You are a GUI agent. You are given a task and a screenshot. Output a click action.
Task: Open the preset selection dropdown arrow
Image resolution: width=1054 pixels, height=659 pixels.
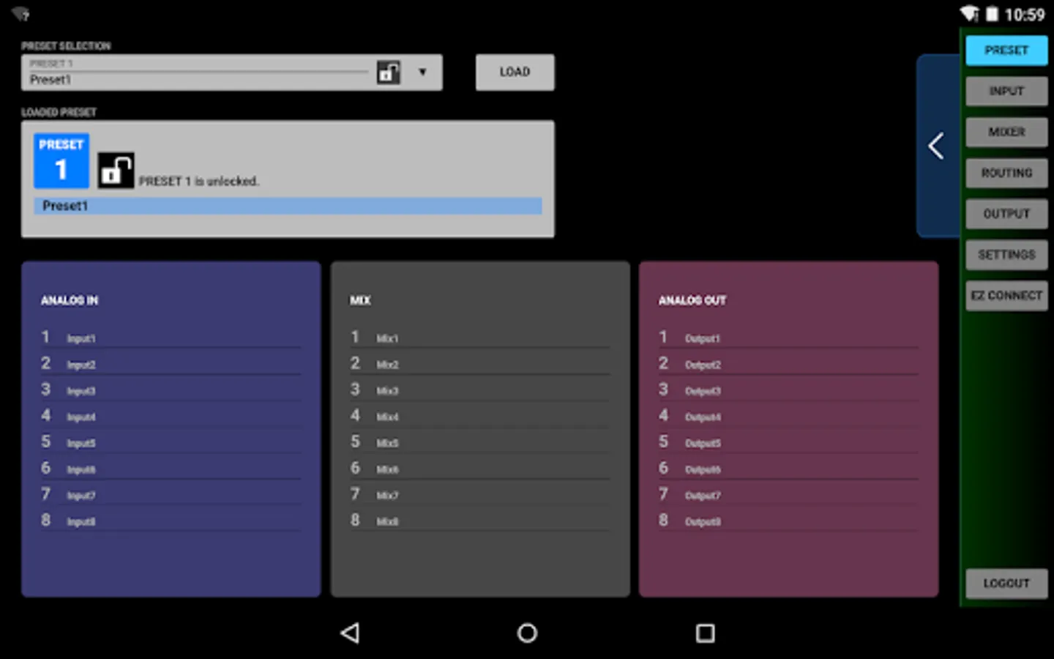422,72
